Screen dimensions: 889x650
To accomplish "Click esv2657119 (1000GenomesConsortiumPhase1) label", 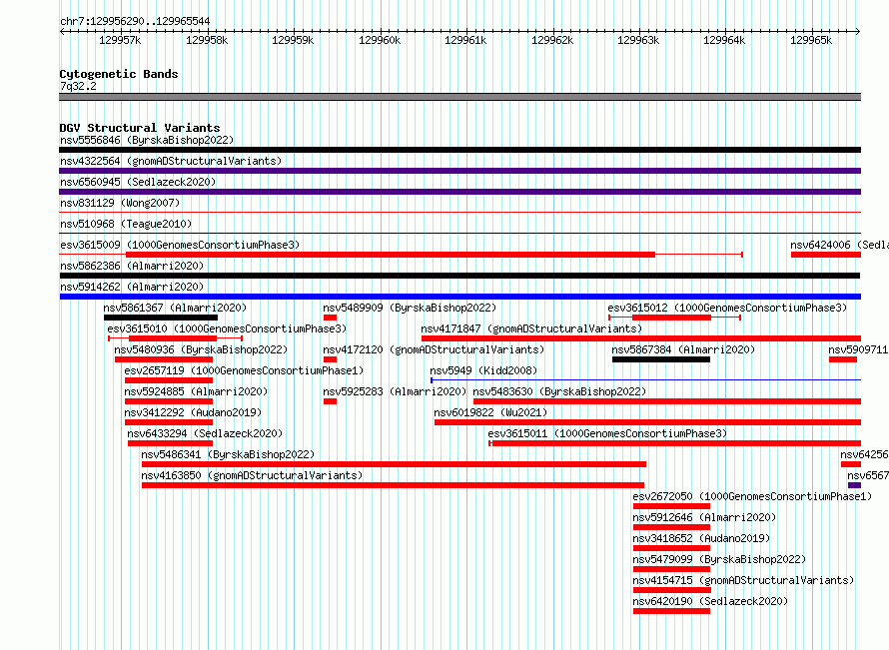I will [244, 370].
